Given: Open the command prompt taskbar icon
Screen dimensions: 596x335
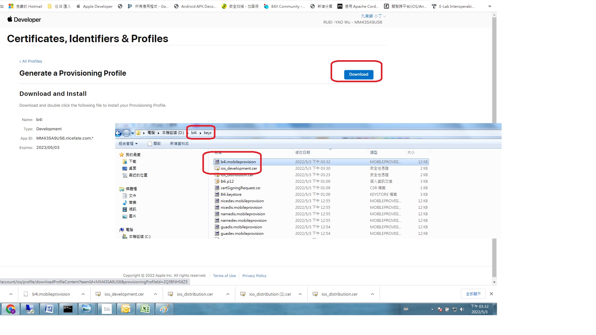Looking at the screenshot, I should tap(68, 309).
